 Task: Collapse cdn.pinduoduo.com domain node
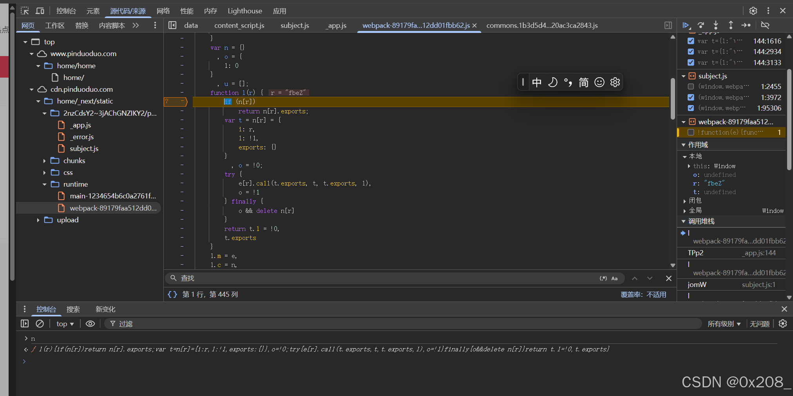pos(32,89)
